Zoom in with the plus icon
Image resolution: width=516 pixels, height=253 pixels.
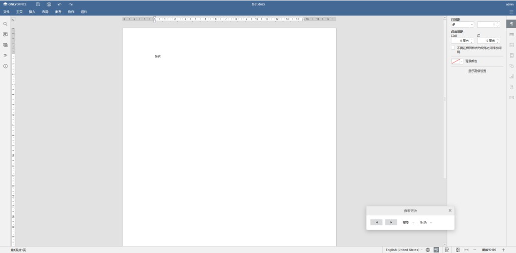[x=503, y=250]
